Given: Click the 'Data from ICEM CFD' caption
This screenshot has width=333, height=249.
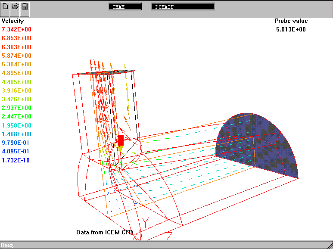Looking at the screenshot, I should (105, 232).
